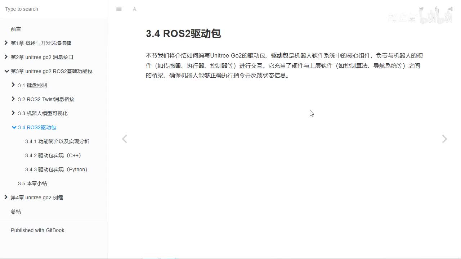Open 第2章 unitree go2 消息接口
461x259 pixels.
[42, 57]
